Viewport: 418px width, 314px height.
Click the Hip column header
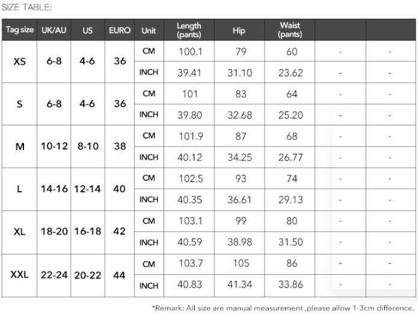click(x=239, y=30)
